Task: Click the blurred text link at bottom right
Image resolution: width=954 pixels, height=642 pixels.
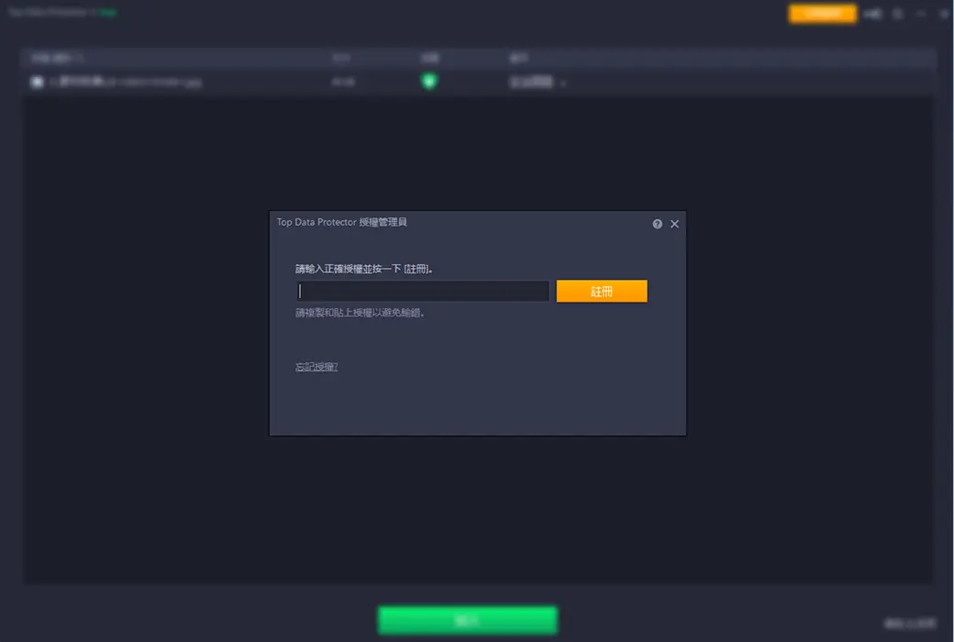Action: point(910,623)
